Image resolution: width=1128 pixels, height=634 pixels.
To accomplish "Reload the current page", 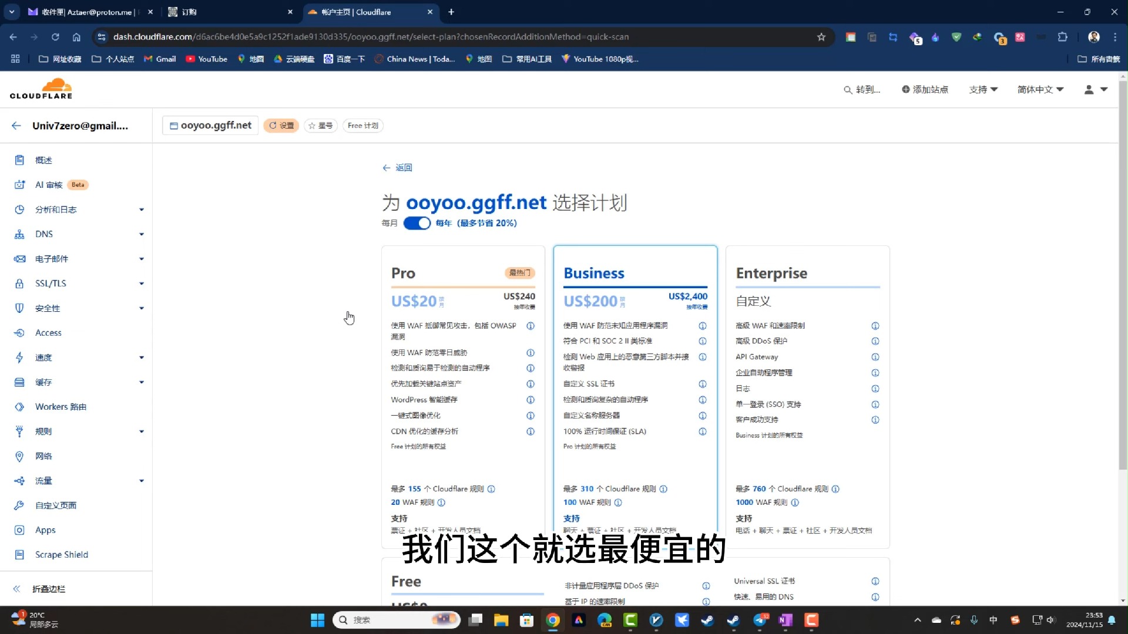I will click(55, 37).
